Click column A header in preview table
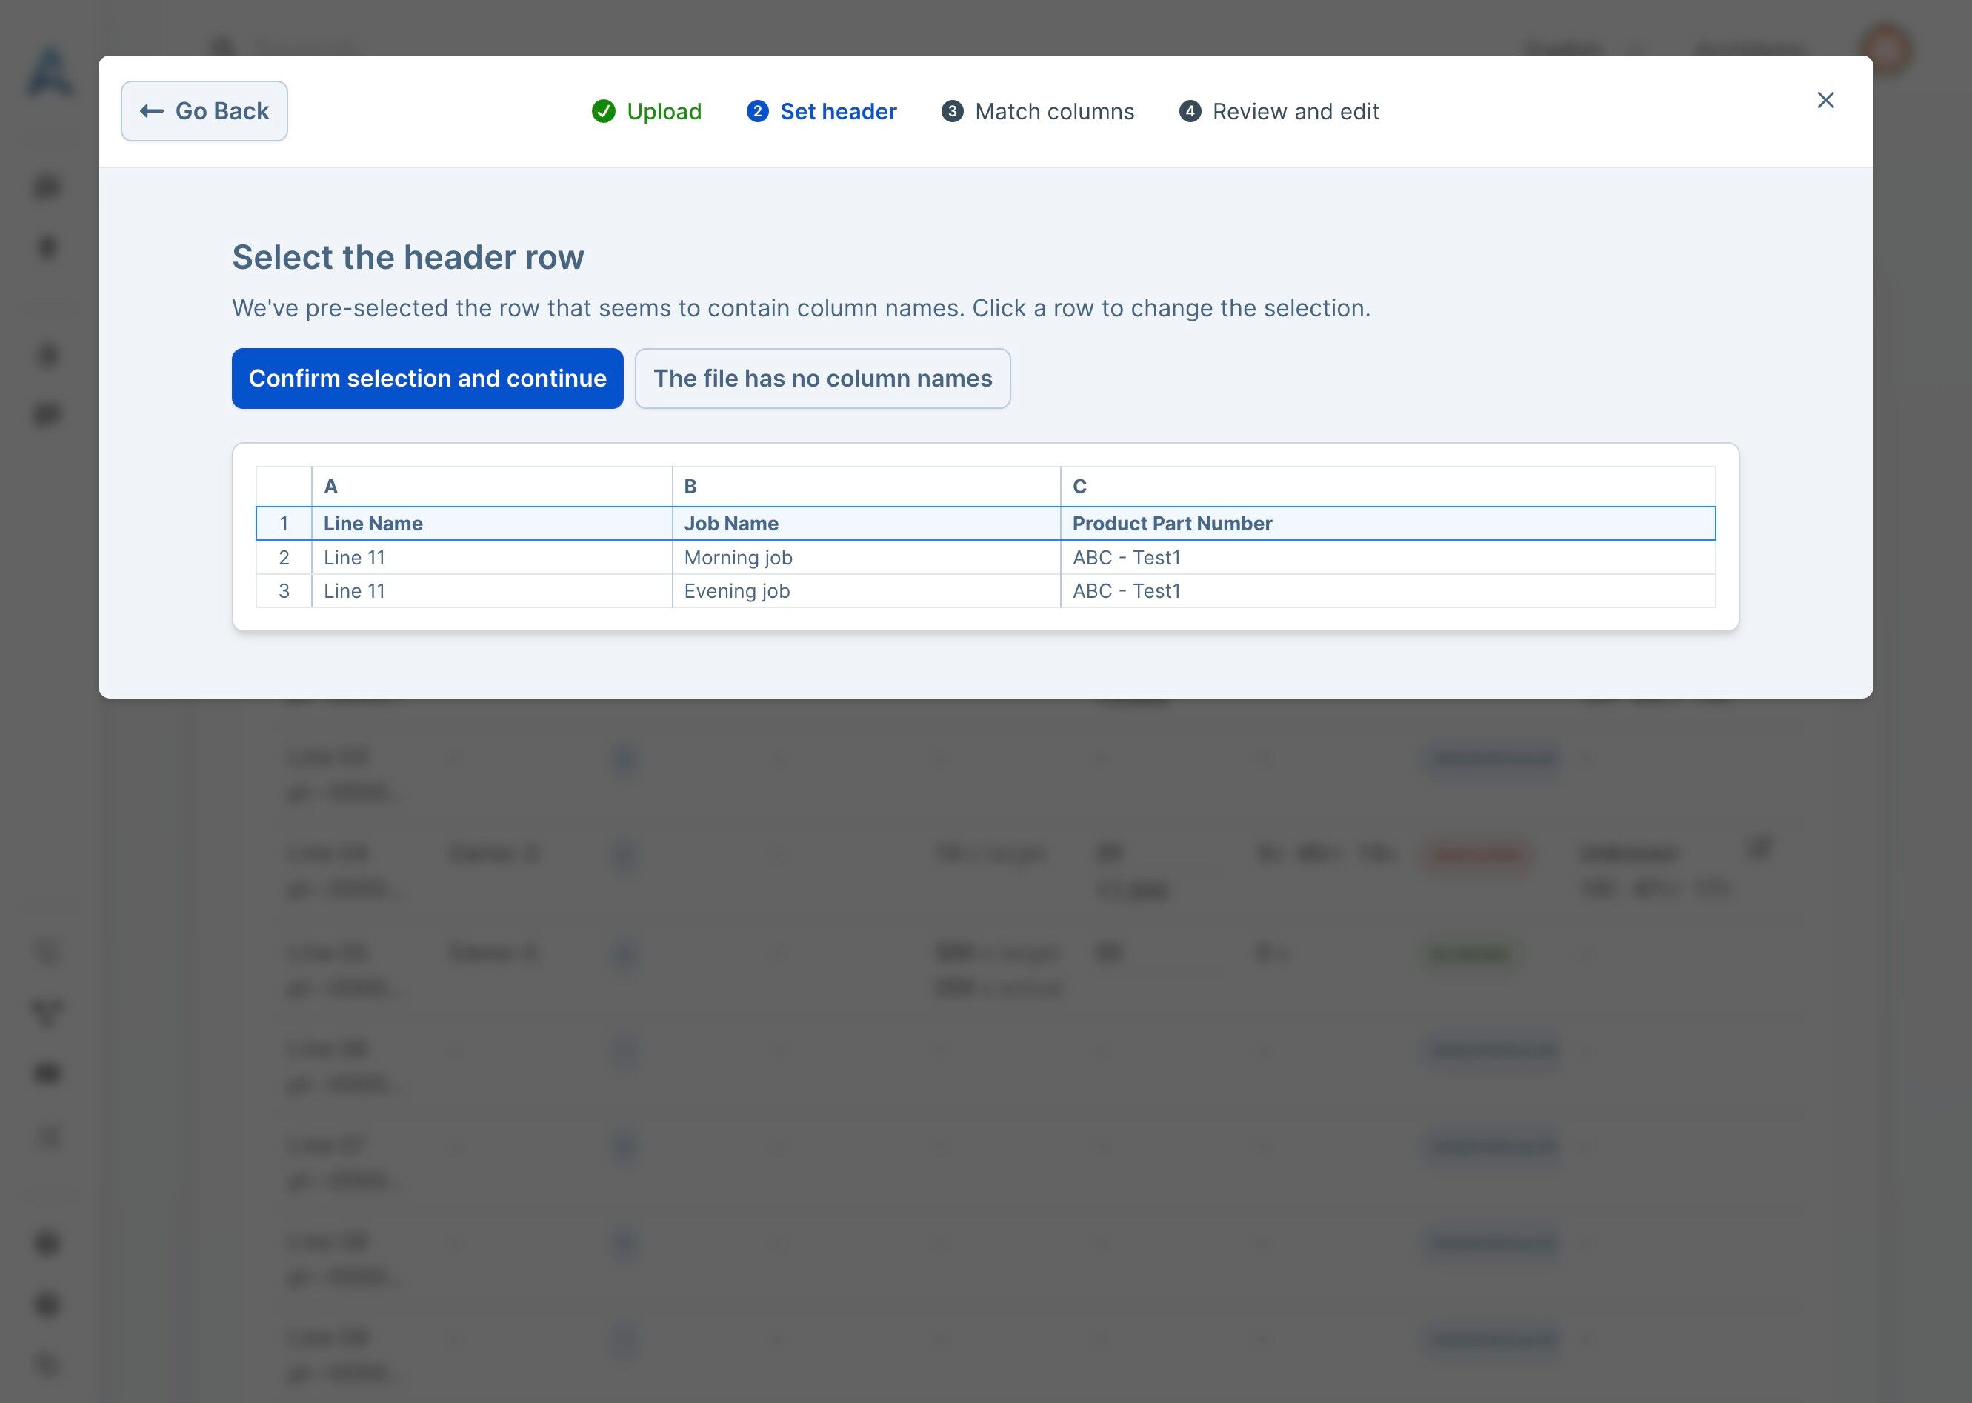The image size is (1972, 1403). point(331,487)
